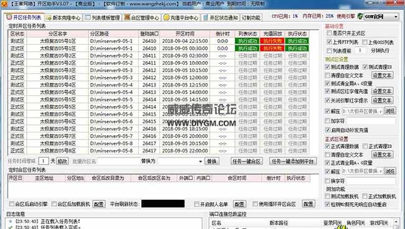Click the engine logo icon beside GOM官网
Viewport: 405px width, 229px height.
click(360, 16)
